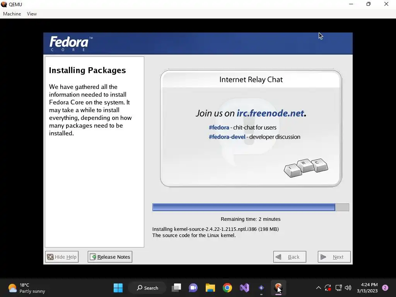Screen dimensions: 396x297
Task: Click the package installation progress bar
Action: point(251,207)
